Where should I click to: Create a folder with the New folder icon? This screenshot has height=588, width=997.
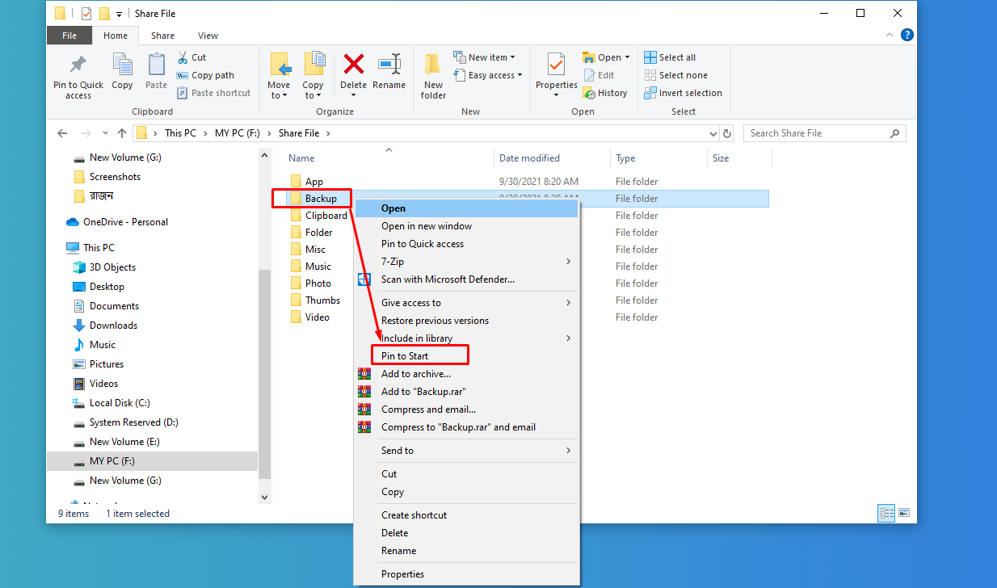(432, 76)
